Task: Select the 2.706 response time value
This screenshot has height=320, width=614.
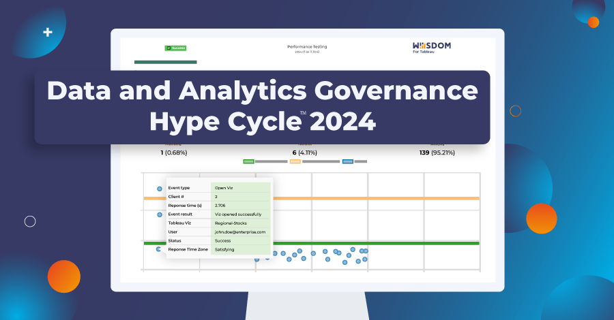Action: (x=220, y=206)
